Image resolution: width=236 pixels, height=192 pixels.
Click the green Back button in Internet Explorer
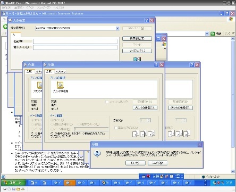5,27
